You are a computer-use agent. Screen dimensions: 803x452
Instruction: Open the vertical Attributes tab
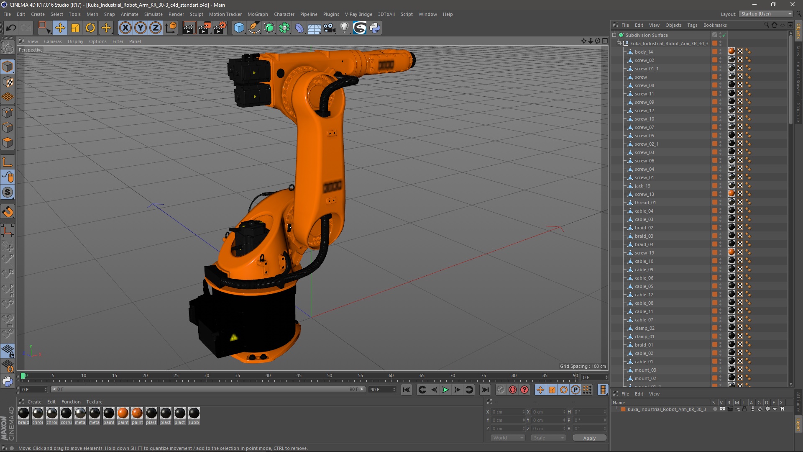[798, 403]
